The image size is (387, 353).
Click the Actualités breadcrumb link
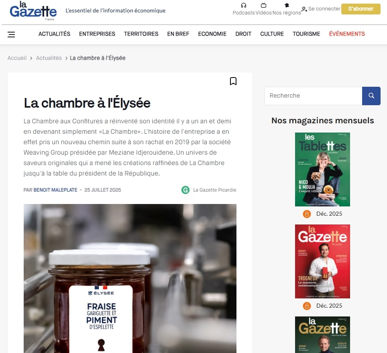(49, 58)
